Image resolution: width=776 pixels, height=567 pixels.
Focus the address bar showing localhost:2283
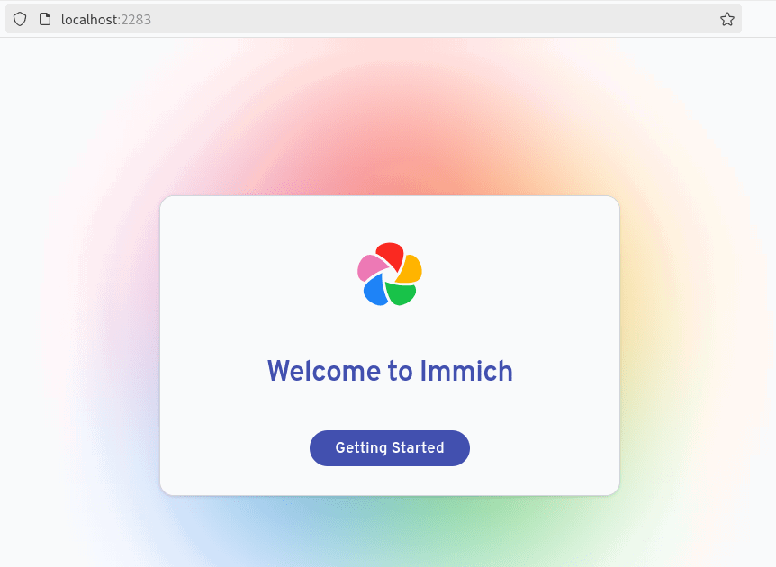[360, 19]
